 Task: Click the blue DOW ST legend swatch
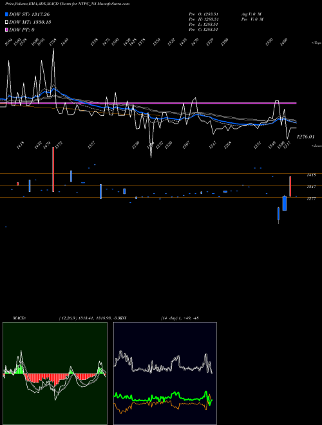pyautogui.click(x=6, y=14)
